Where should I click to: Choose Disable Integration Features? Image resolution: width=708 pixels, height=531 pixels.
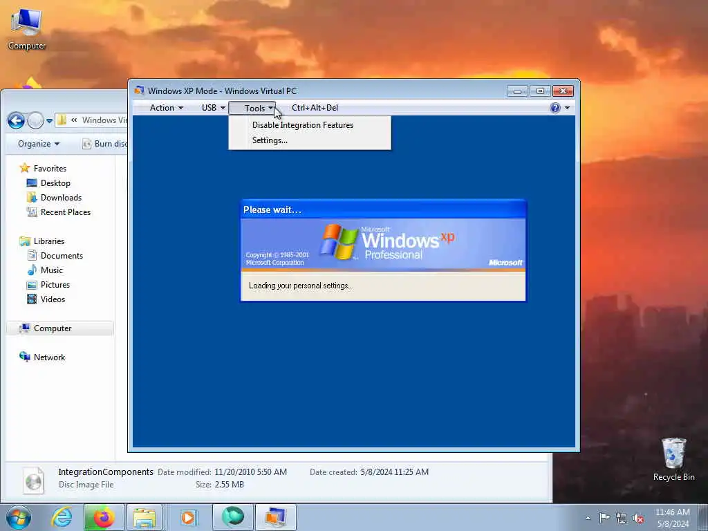pyautogui.click(x=303, y=125)
